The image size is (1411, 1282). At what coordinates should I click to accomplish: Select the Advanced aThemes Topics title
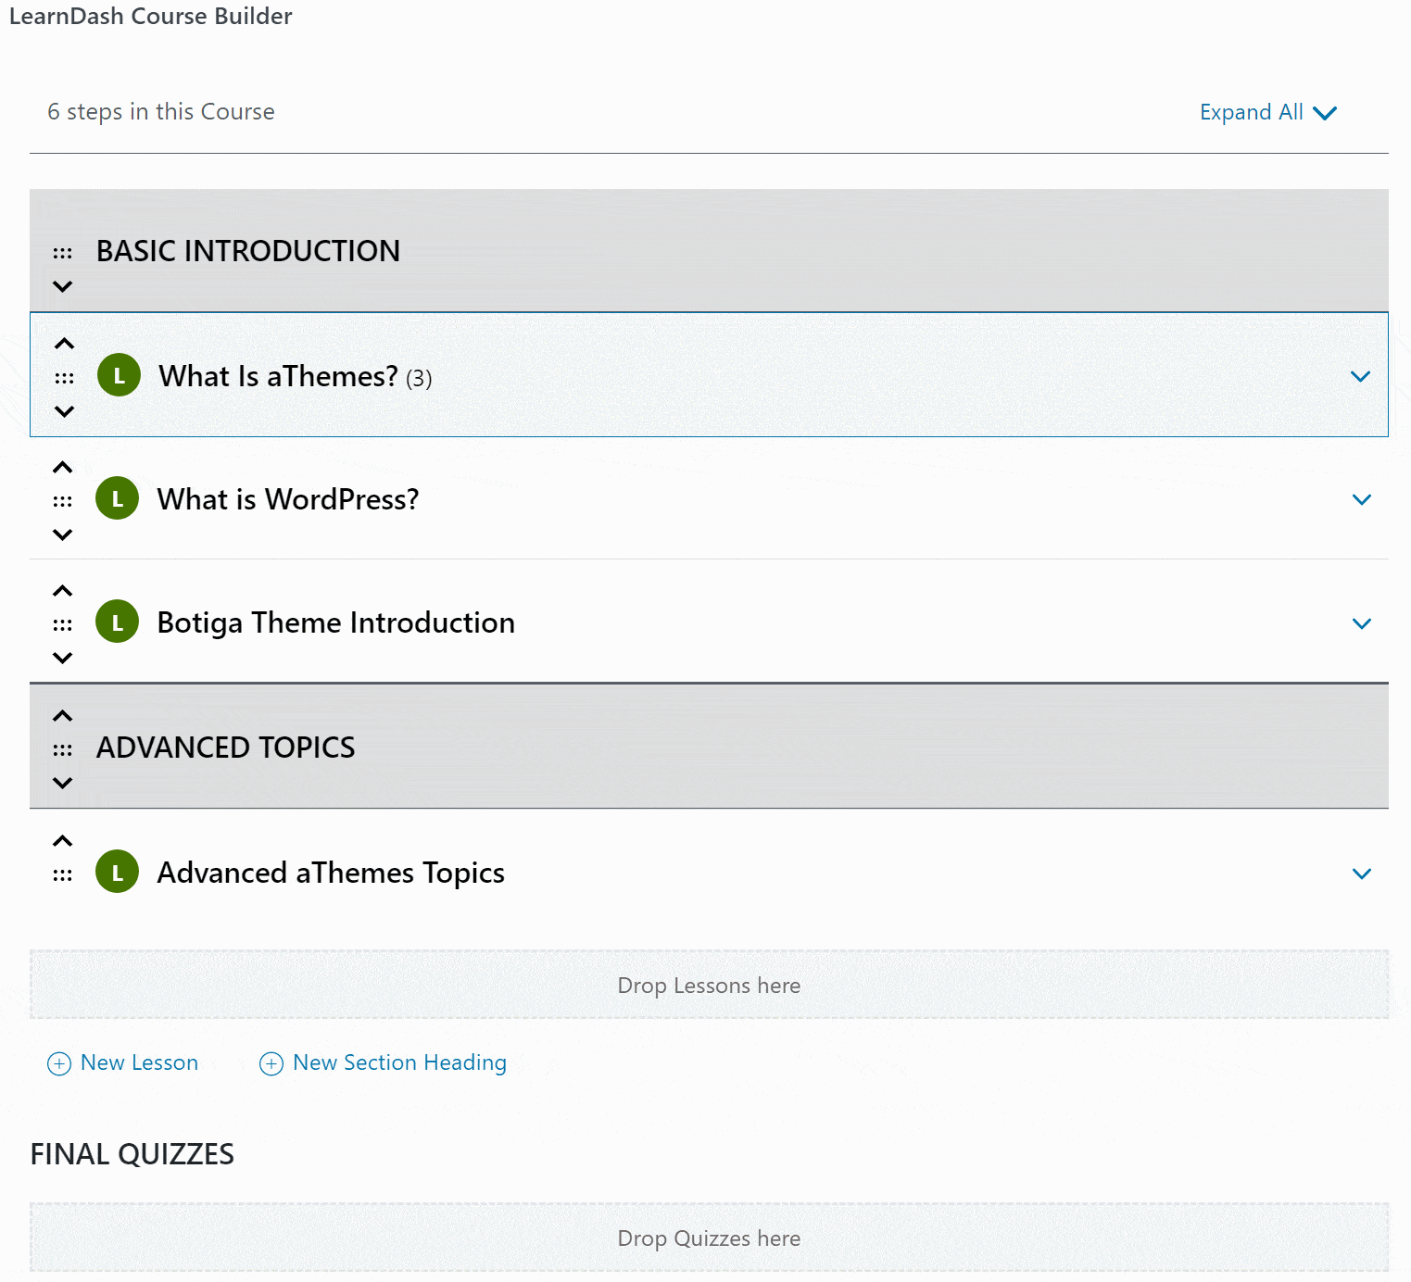click(331, 873)
